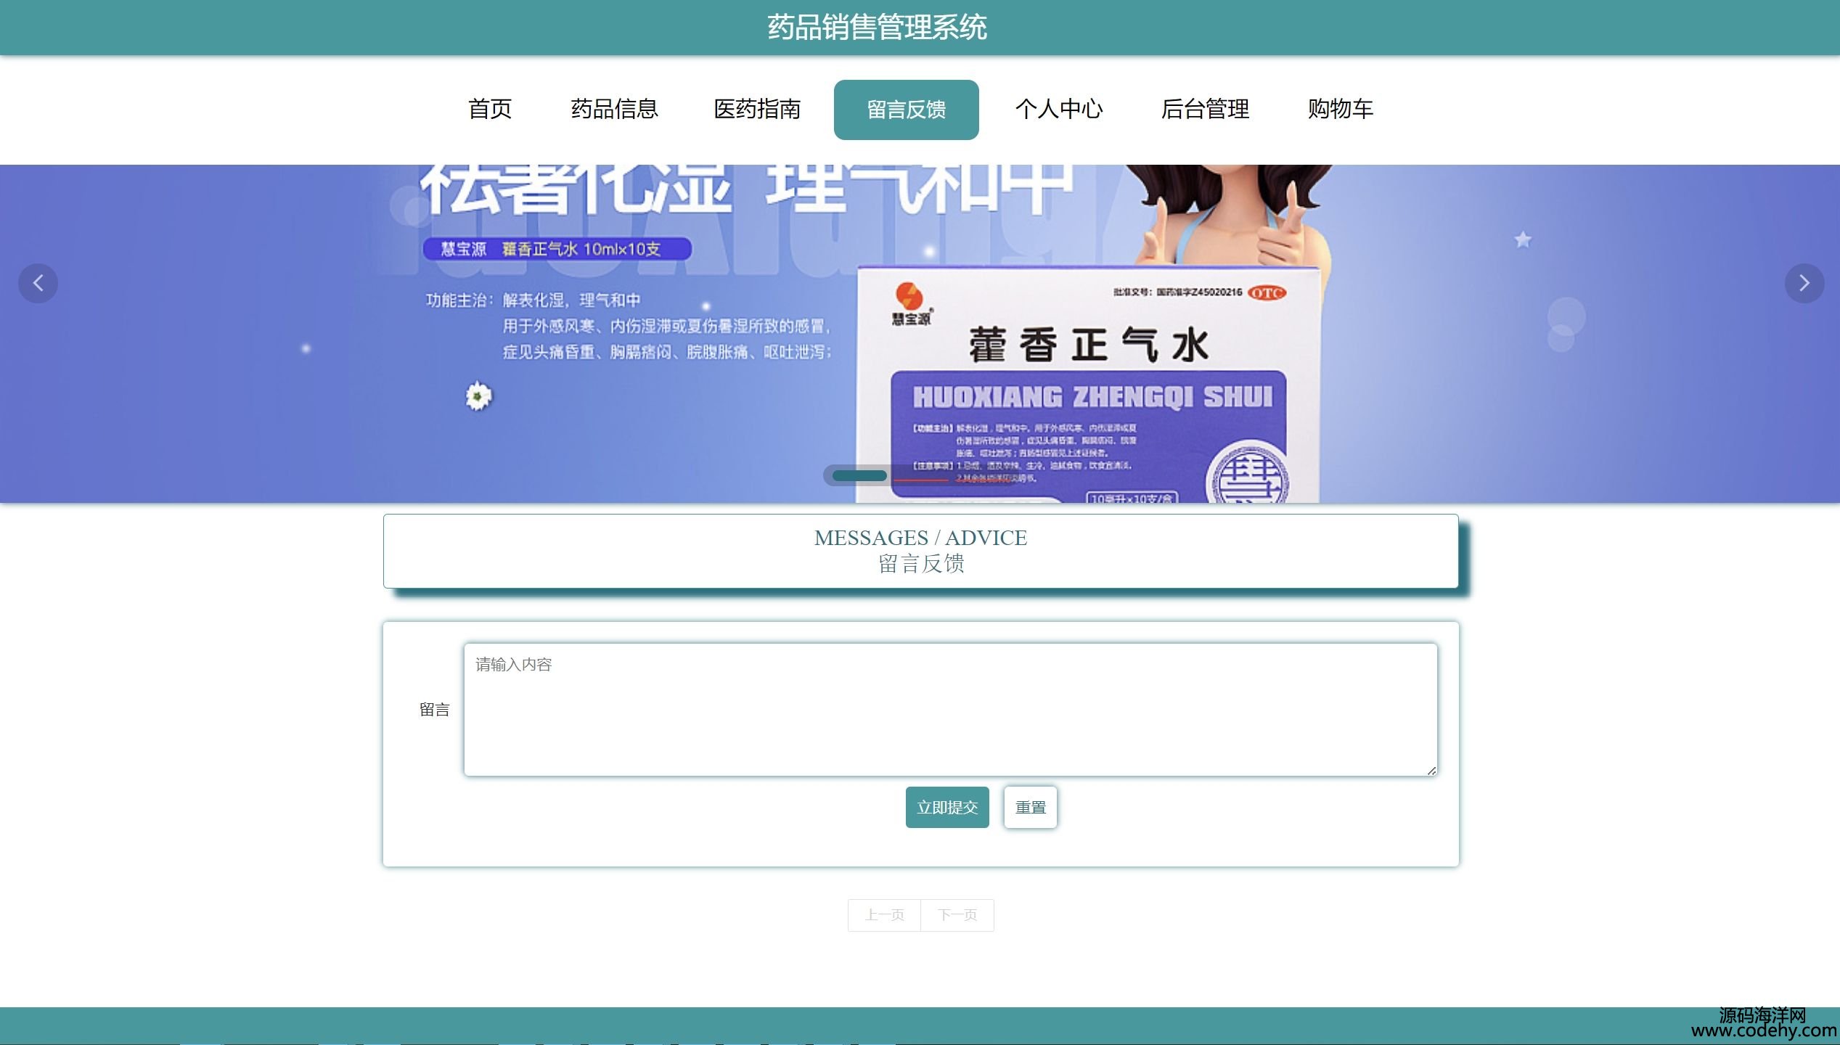Focus the 请输入内容 message textarea
Screen dimensions: 1840x1045
click(x=950, y=710)
